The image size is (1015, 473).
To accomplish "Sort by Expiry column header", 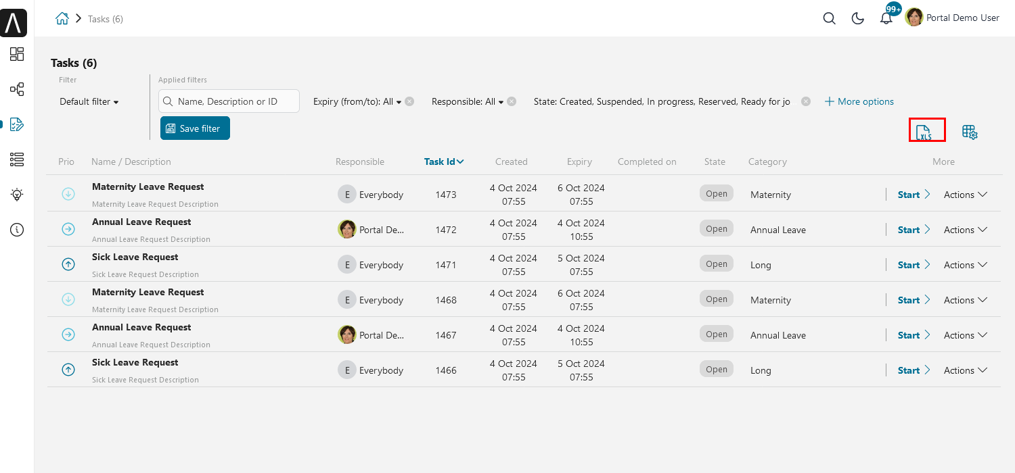I will pyautogui.click(x=579, y=161).
